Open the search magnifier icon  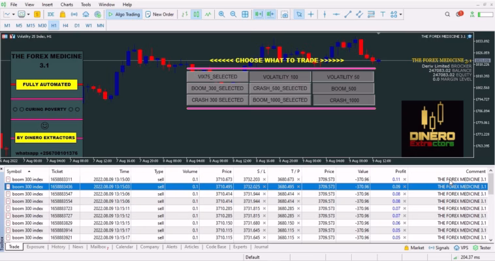(x=447, y=14)
